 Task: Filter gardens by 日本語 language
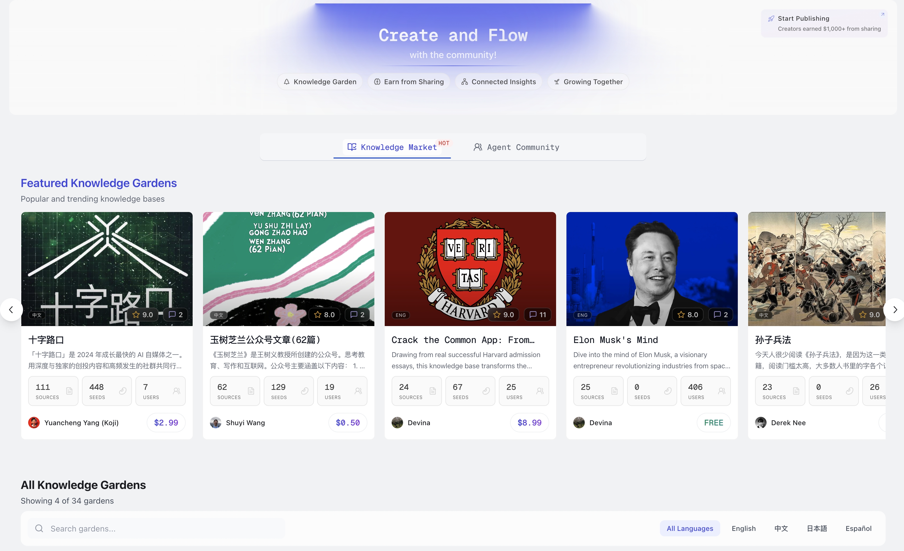pos(817,528)
